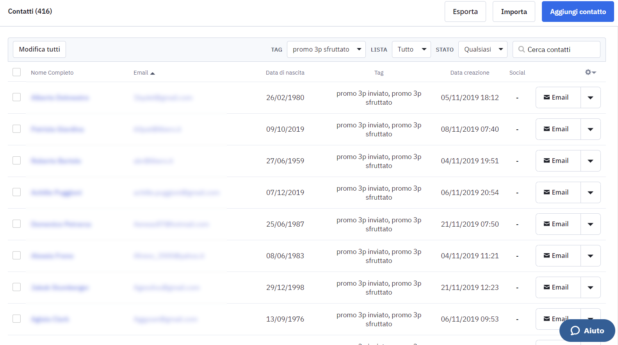Click tag text in 13/09/1976 row
The image size is (618, 345).
point(379,319)
